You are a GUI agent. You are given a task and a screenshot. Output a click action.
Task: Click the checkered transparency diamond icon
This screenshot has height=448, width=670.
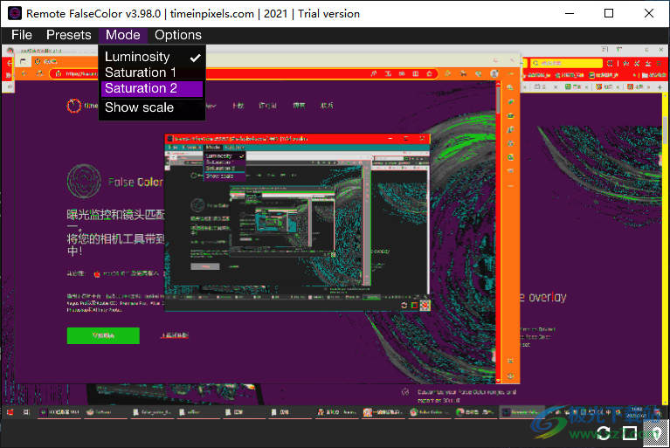tap(656, 433)
